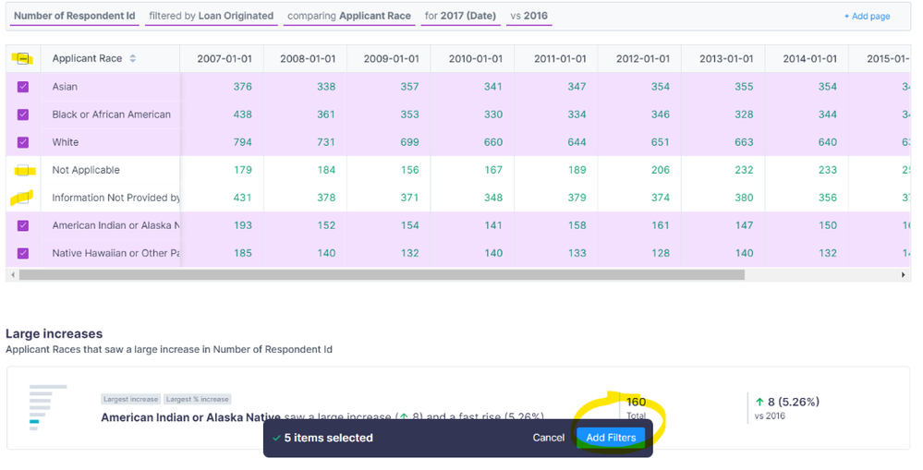923x470 pixels.
Task: Click the bar chart thumbnail in Large increases
Action: pos(48,407)
